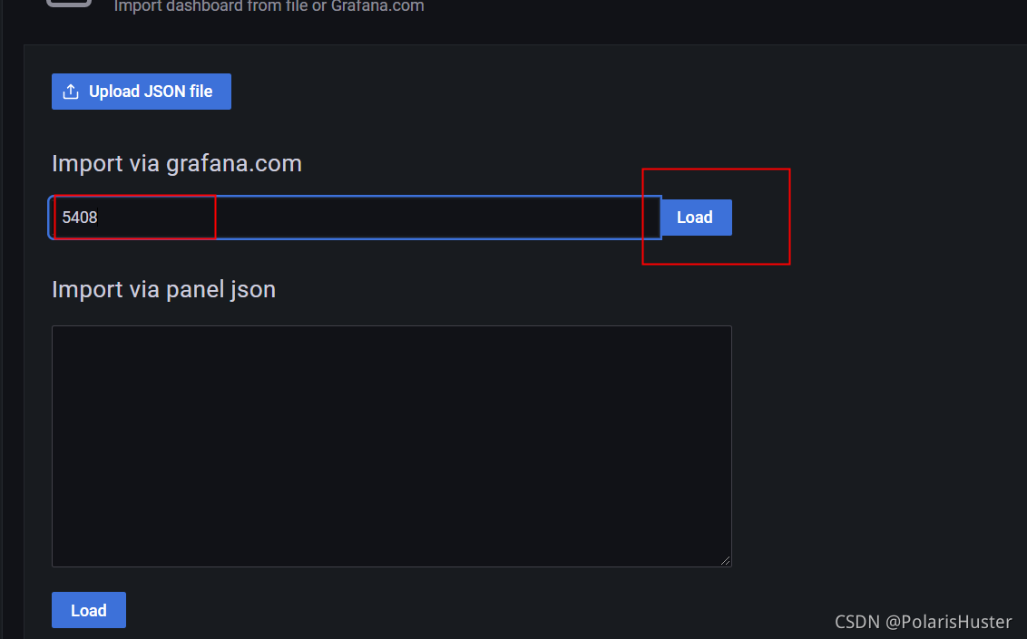Click the CSDN @PolarisHuster watermark text
The height and width of the screenshot is (639, 1027).
[923, 622]
